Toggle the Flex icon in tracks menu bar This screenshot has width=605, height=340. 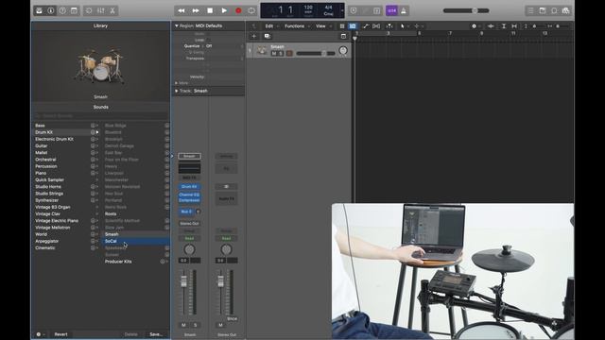click(376, 26)
